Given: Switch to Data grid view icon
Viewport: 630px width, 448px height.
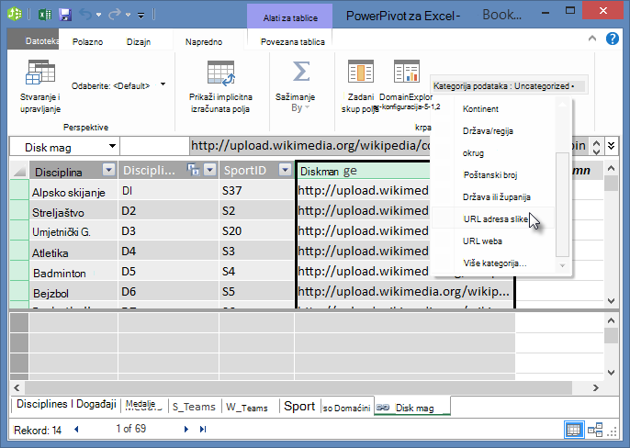Looking at the screenshot, I should (x=573, y=430).
